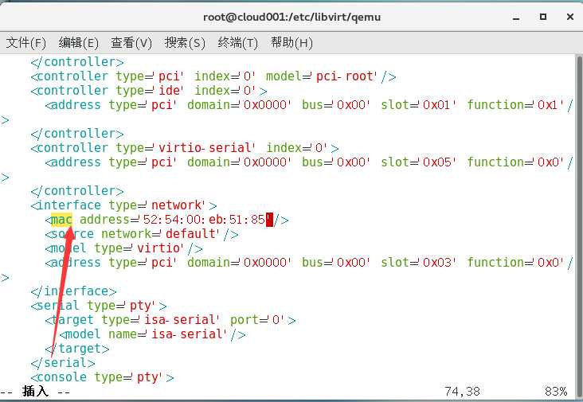
Task: Maximize the terminal window
Action: [543, 17]
